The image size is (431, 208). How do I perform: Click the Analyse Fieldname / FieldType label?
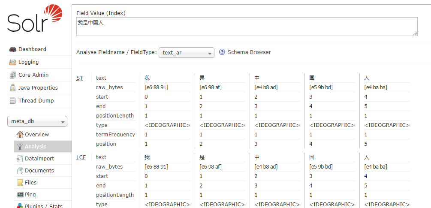tap(117, 52)
